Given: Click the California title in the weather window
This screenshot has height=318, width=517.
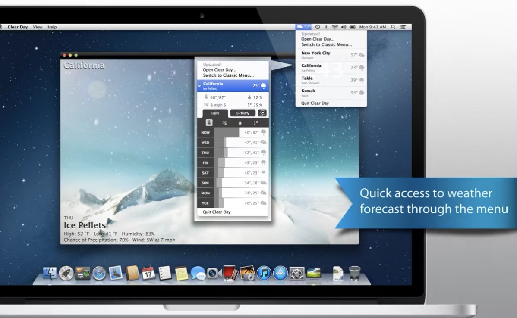Looking at the screenshot, I should coord(84,65).
